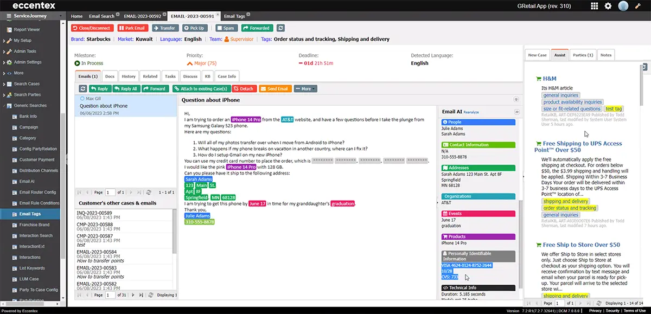Click Attach to existing Case(s) button
Image resolution: width=651 pixels, height=314 pixels.
201,88
